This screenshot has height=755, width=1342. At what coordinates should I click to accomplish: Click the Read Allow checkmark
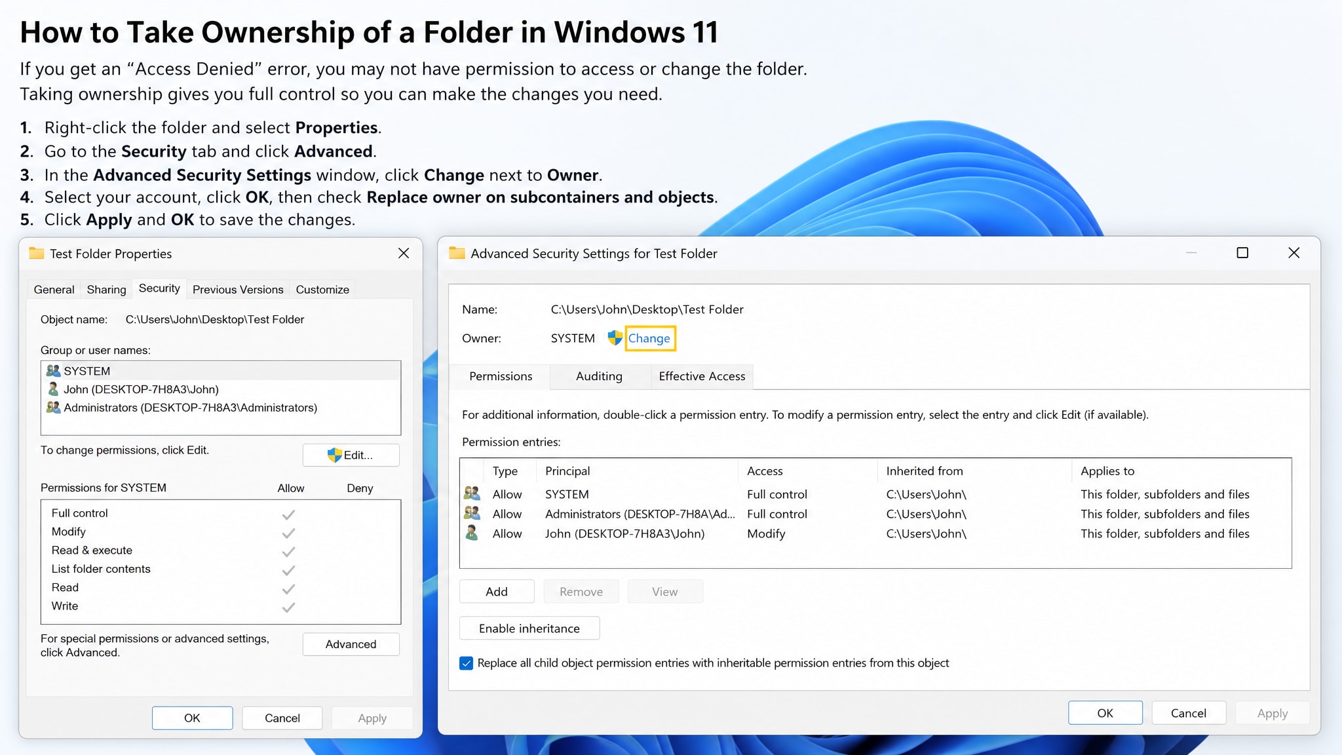pos(288,589)
